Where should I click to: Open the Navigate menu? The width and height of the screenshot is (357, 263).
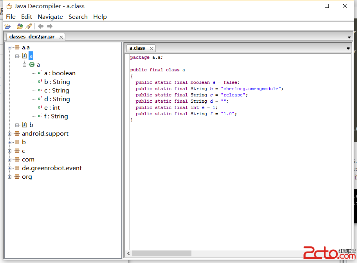[x=50, y=16]
